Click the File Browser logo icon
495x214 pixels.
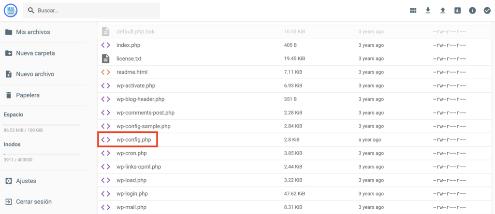click(10, 10)
